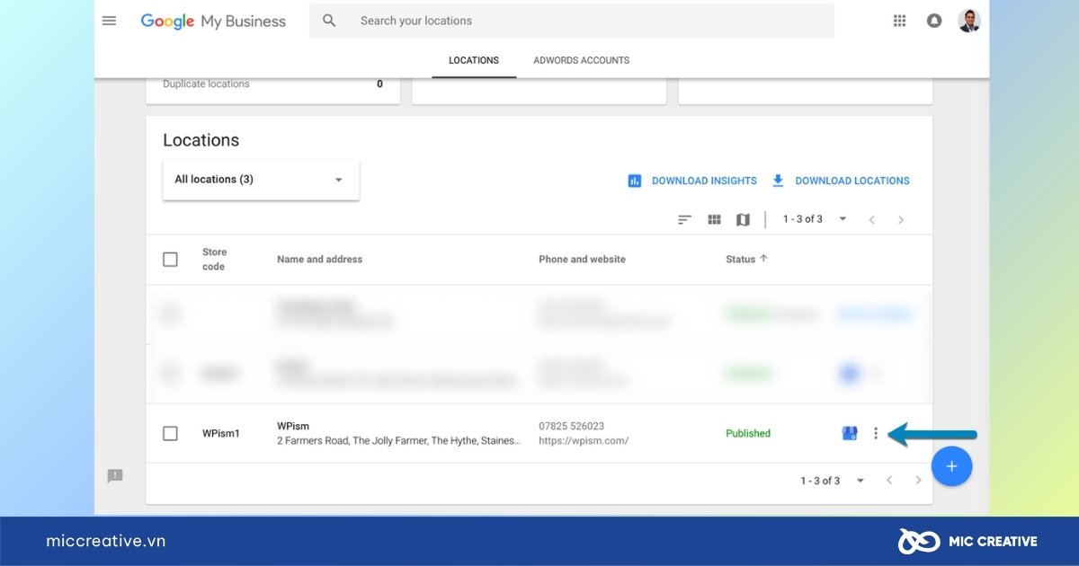This screenshot has width=1079, height=566.
Task: Switch to list view icon
Action: [685, 219]
